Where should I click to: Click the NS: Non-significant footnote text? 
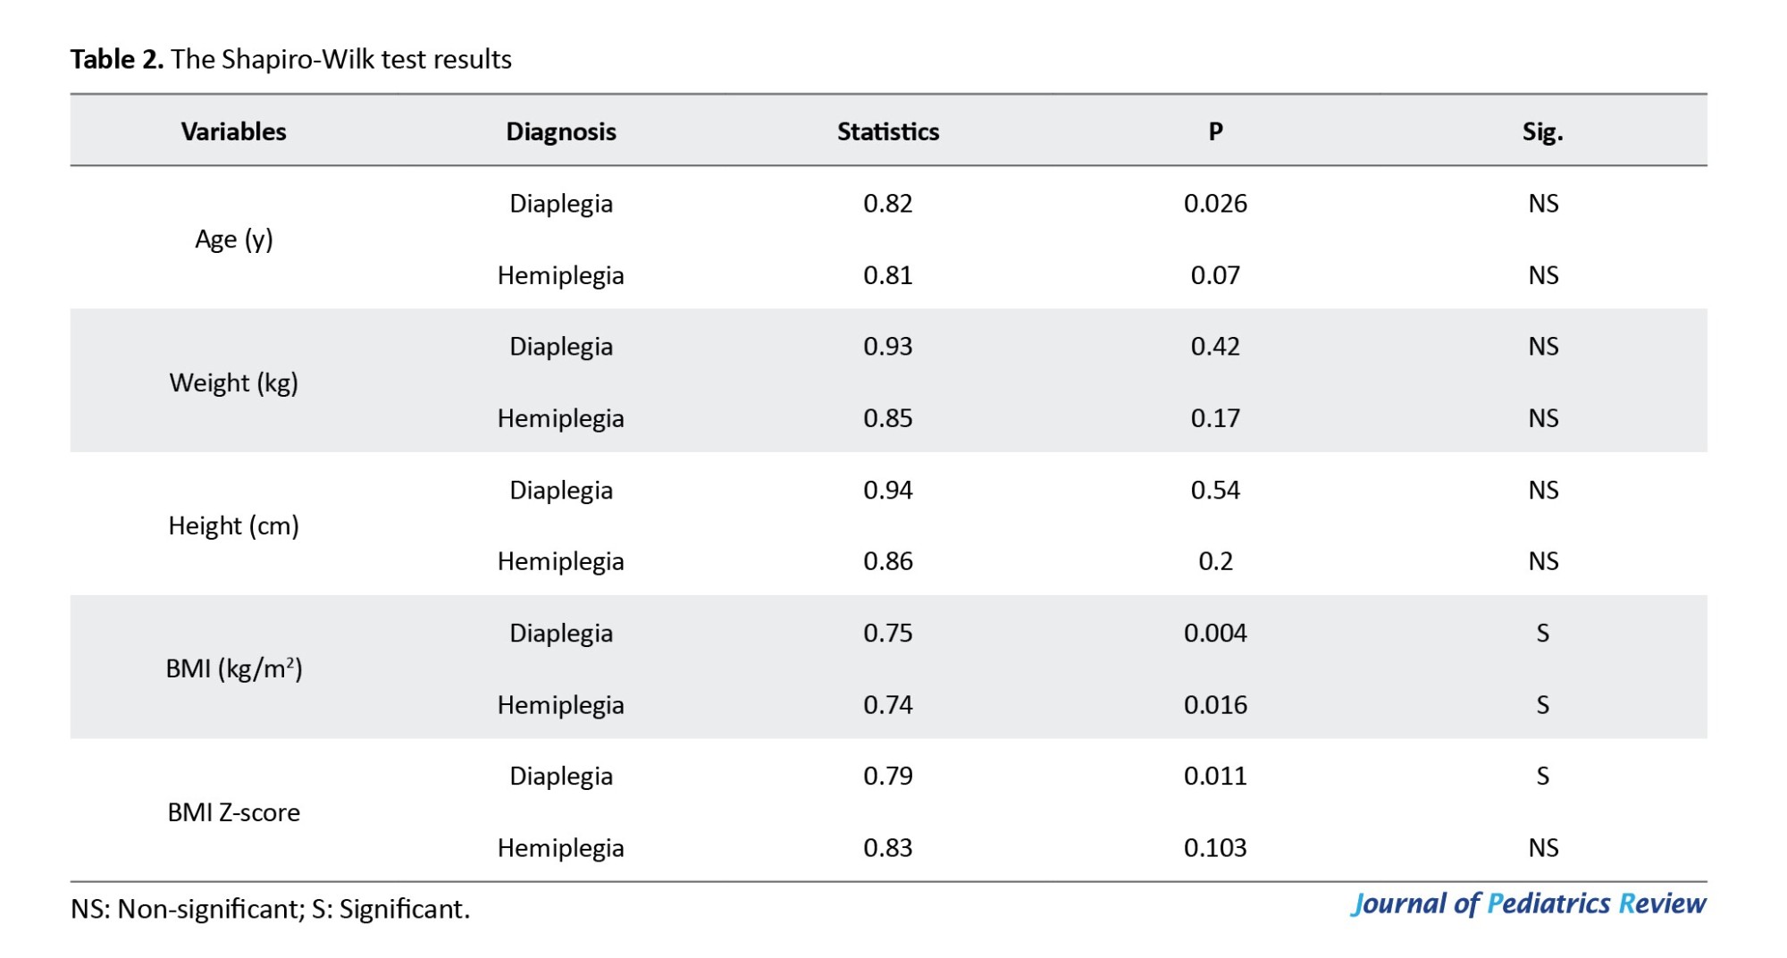[x=270, y=909]
